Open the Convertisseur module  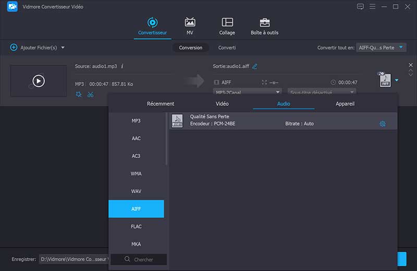click(x=152, y=26)
